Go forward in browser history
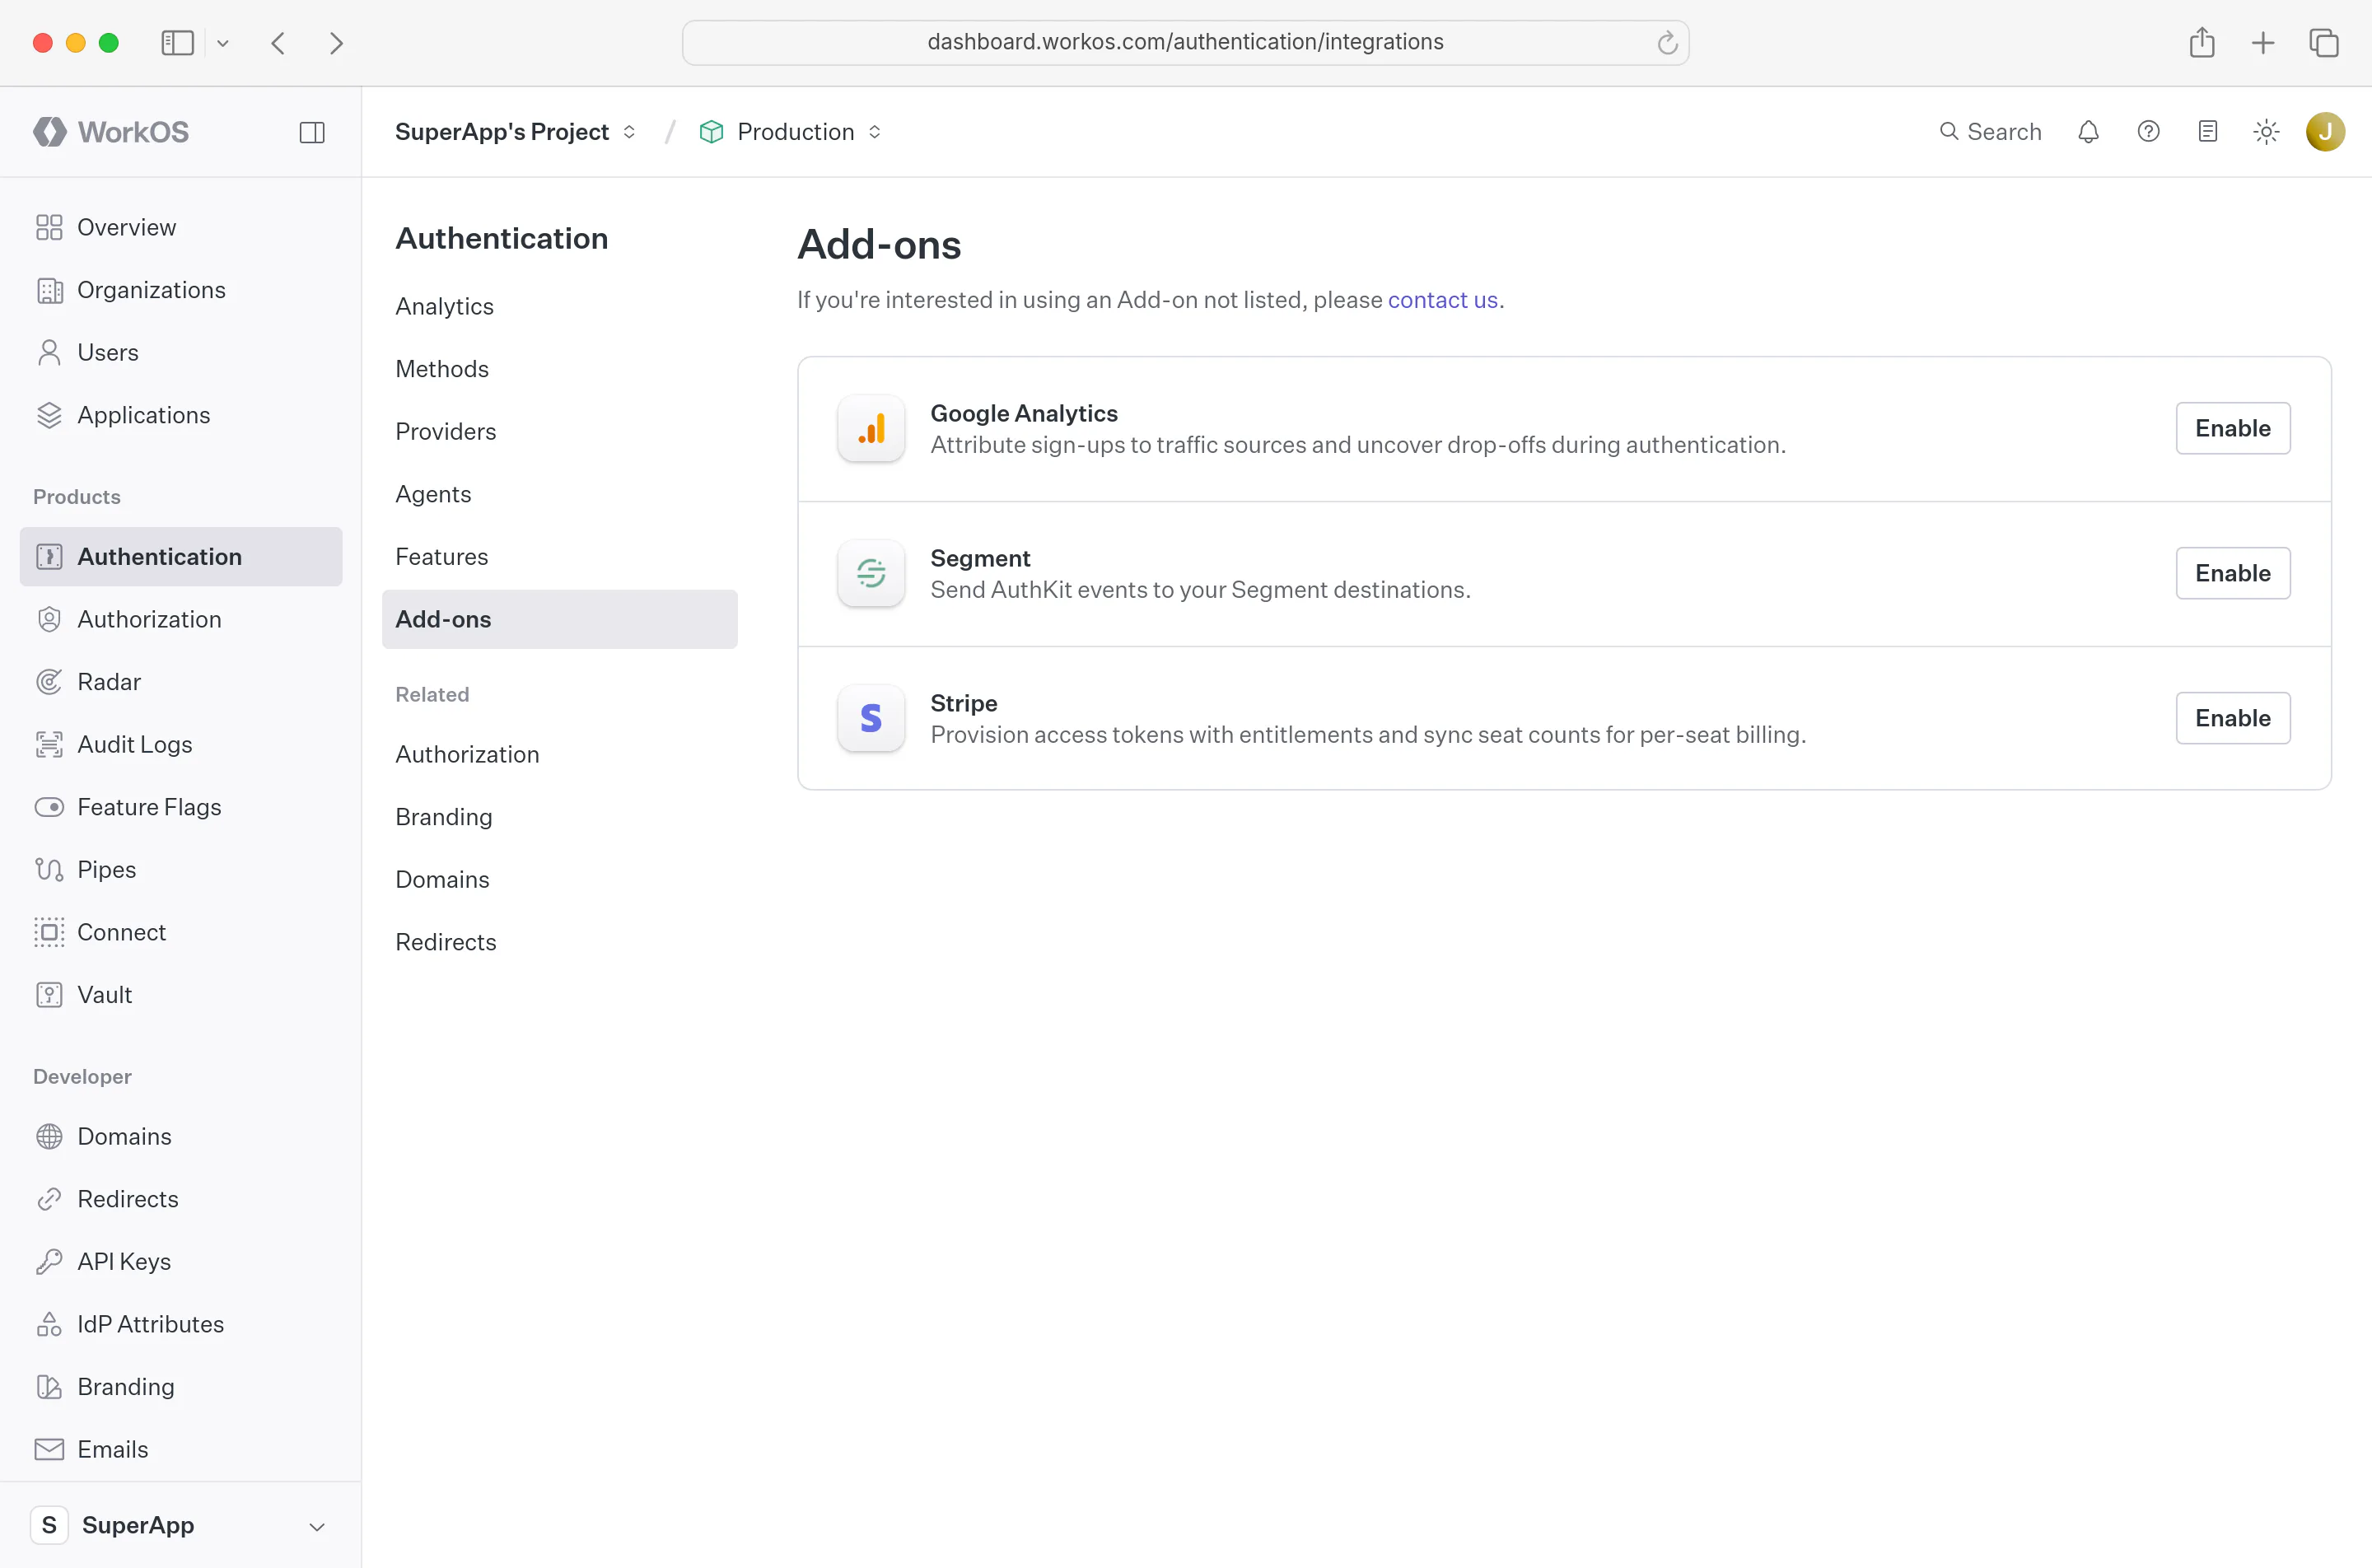 [x=336, y=43]
